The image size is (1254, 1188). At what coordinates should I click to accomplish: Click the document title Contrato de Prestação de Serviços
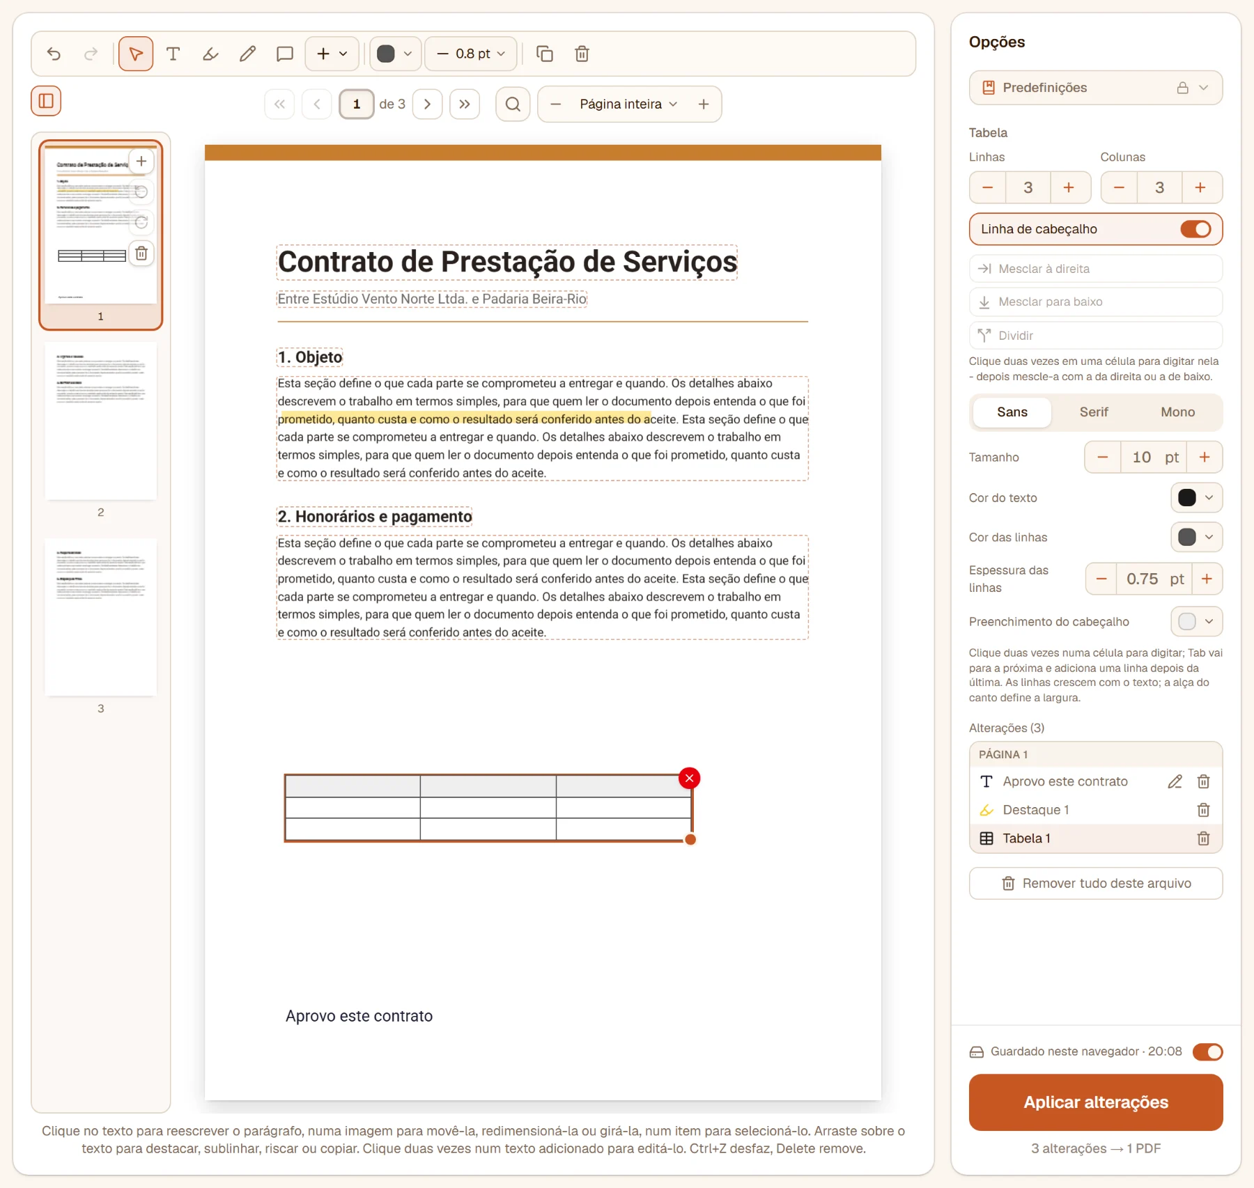pos(507,263)
